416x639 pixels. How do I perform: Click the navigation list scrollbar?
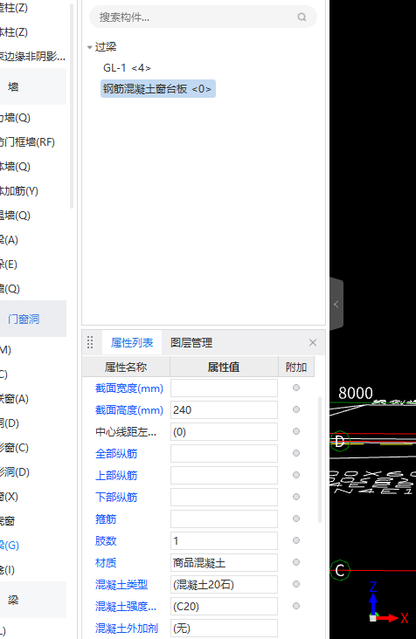tap(72, 106)
